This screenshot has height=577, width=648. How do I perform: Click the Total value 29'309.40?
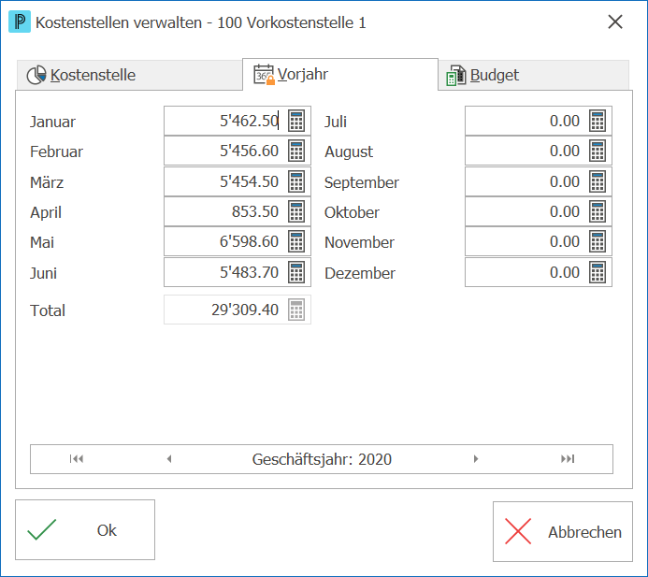pos(245,310)
